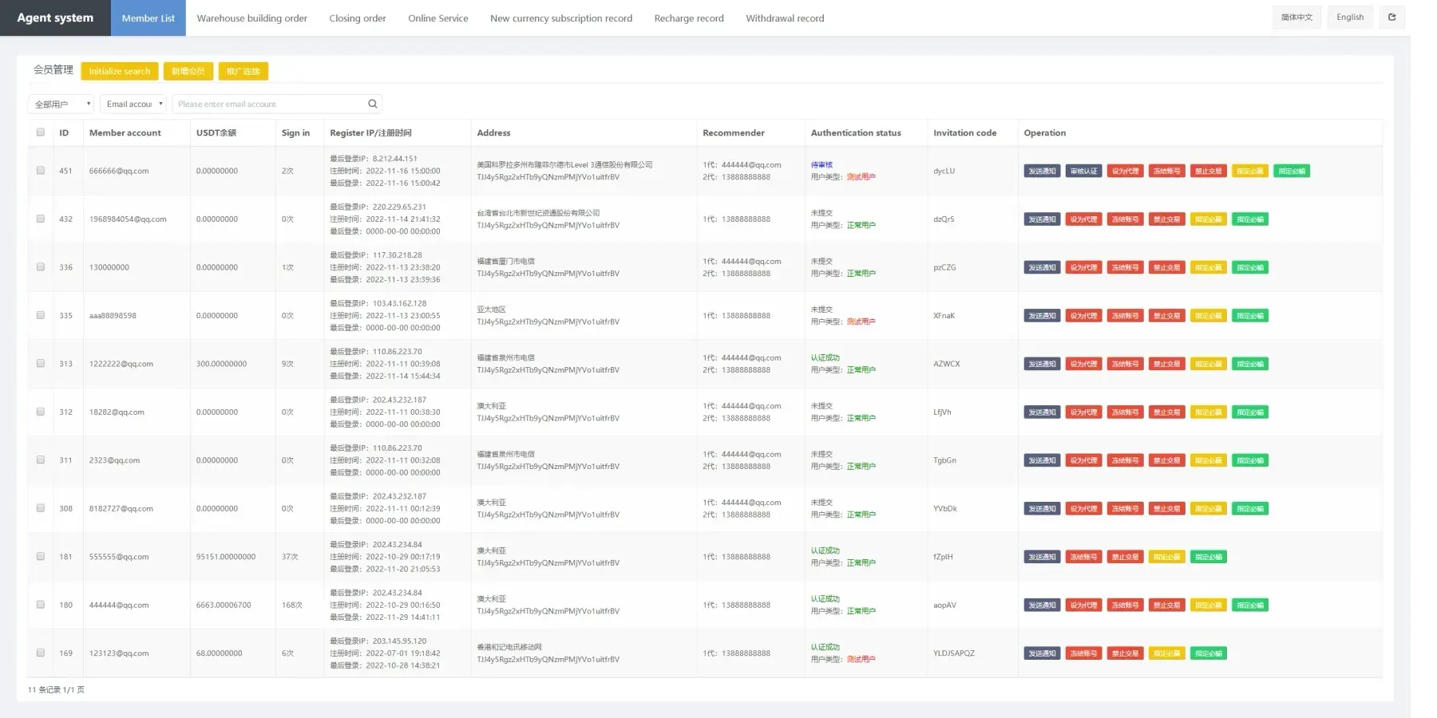Open the 全部用户 user type dropdown
The image size is (1437, 718).
pos(61,104)
